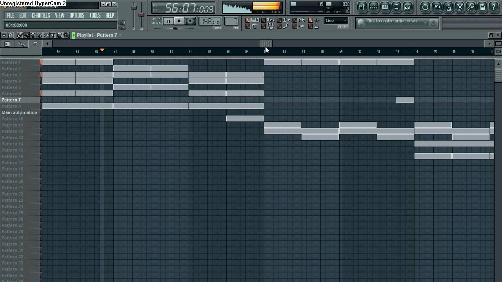Open the piano roll shortcut icon
The width and height of the screenshot is (502, 282).
[385, 7]
